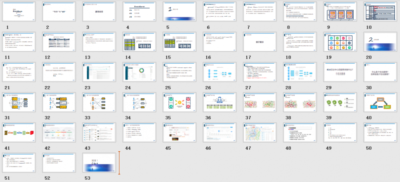Pick slide thumbnail numbered 28
The image size is (400, 182).
[300, 72]
